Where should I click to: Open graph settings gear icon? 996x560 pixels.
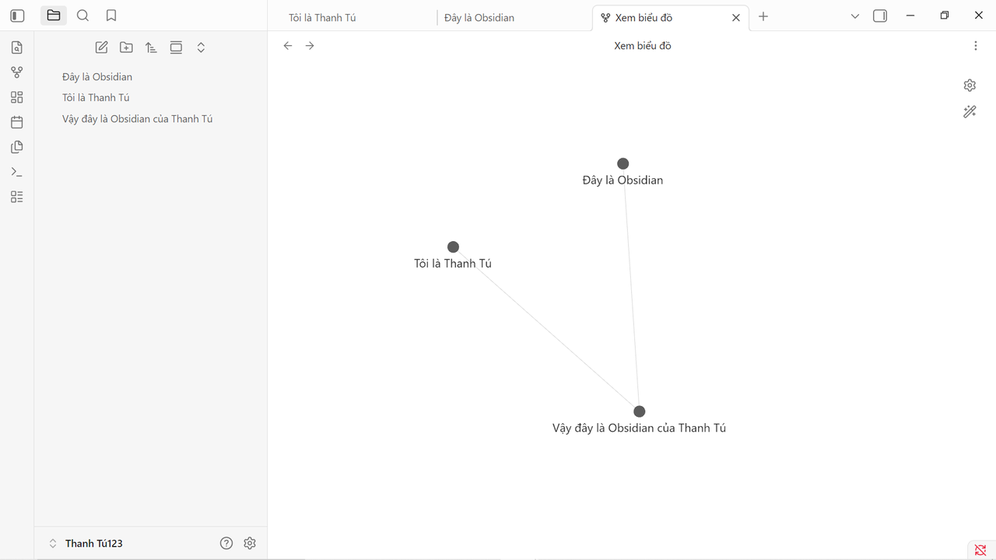point(970,86)
